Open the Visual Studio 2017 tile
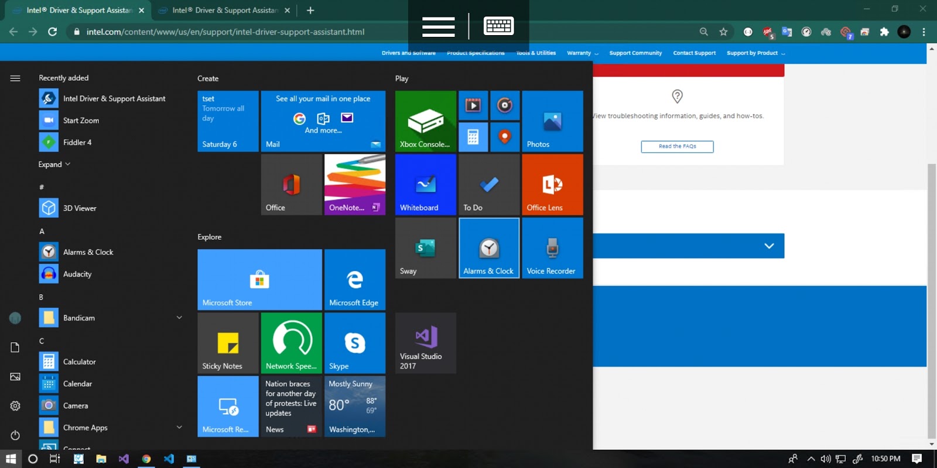The height and width of the screenshot is (468, 937). [425, 343]
